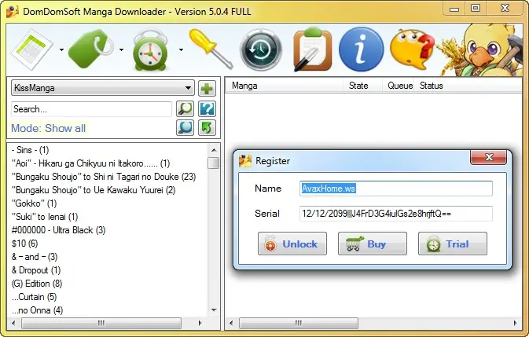529x337 pixels.
Task: Select '- Sins - (1)' in manga list
Action: click(31, 150)
